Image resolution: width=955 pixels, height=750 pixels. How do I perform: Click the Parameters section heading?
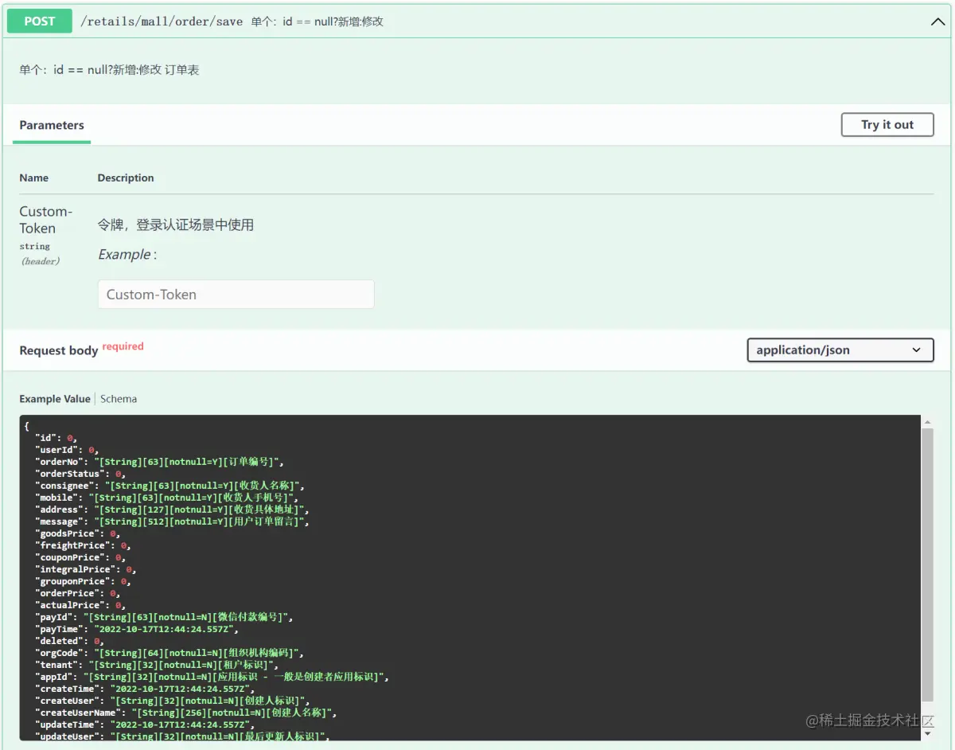51,125
